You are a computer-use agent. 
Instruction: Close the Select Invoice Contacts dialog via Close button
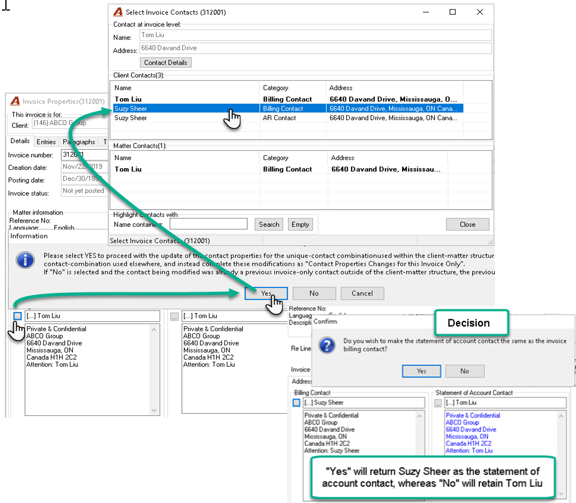pos(467,224)
